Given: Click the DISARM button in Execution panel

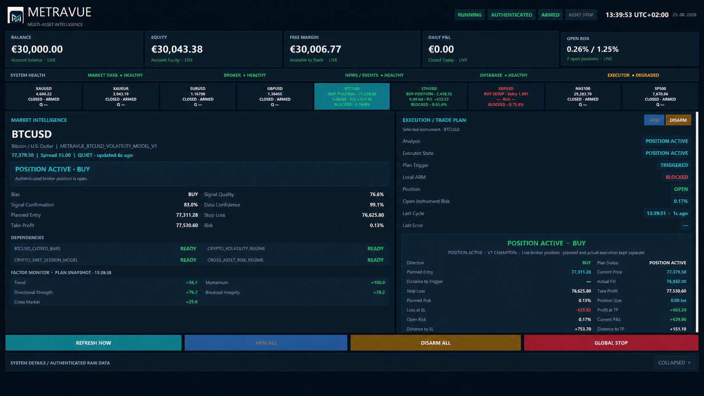Looking at the screenshot, I should 678,120.
